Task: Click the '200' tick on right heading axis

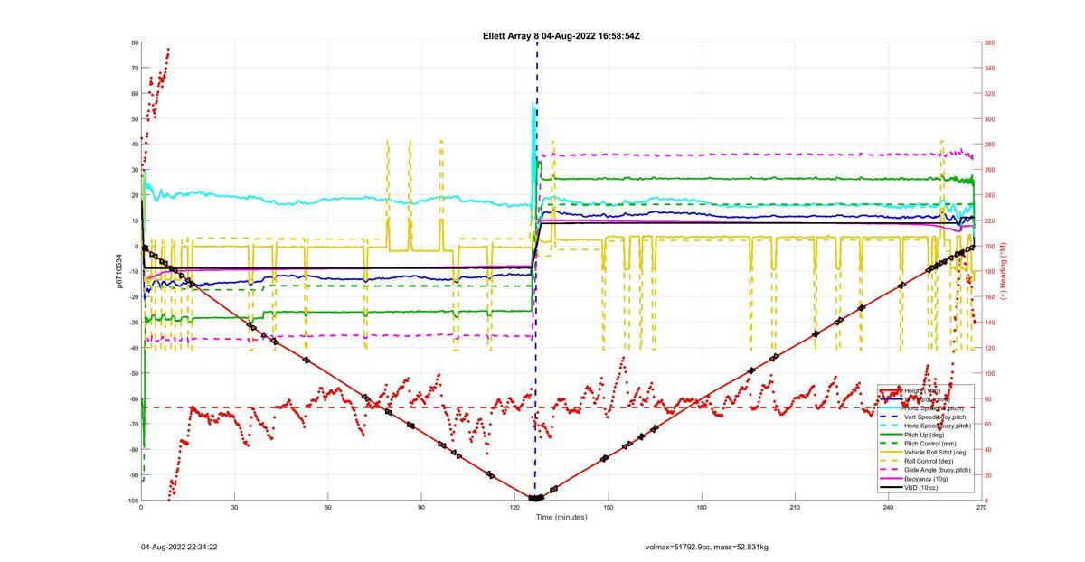Action: pos(989,247)
